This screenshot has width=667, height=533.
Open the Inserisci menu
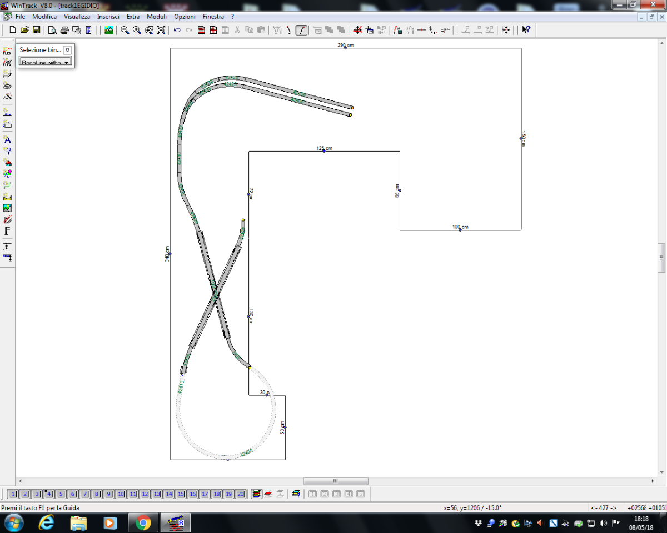click(108, 17)
